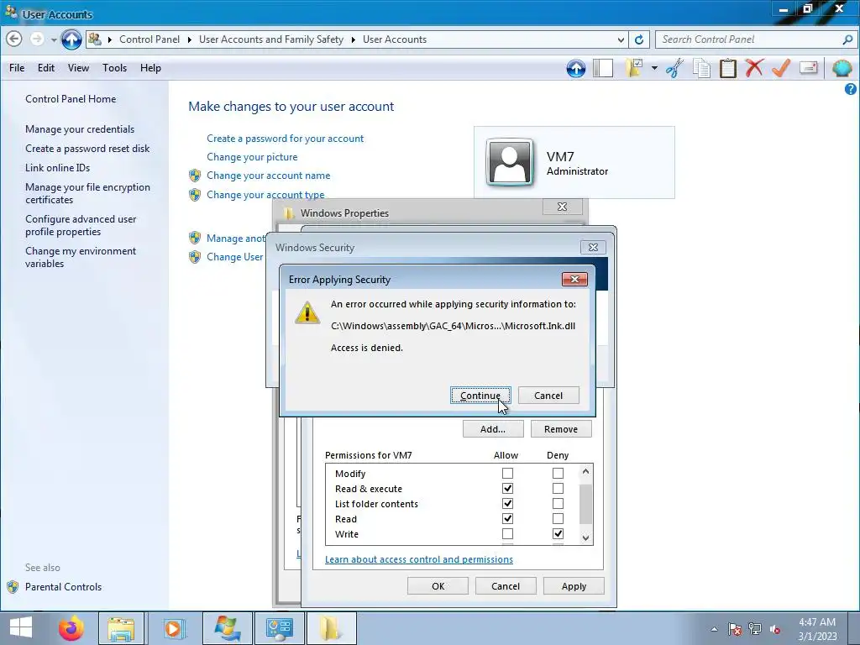Open the File menu

17,67
